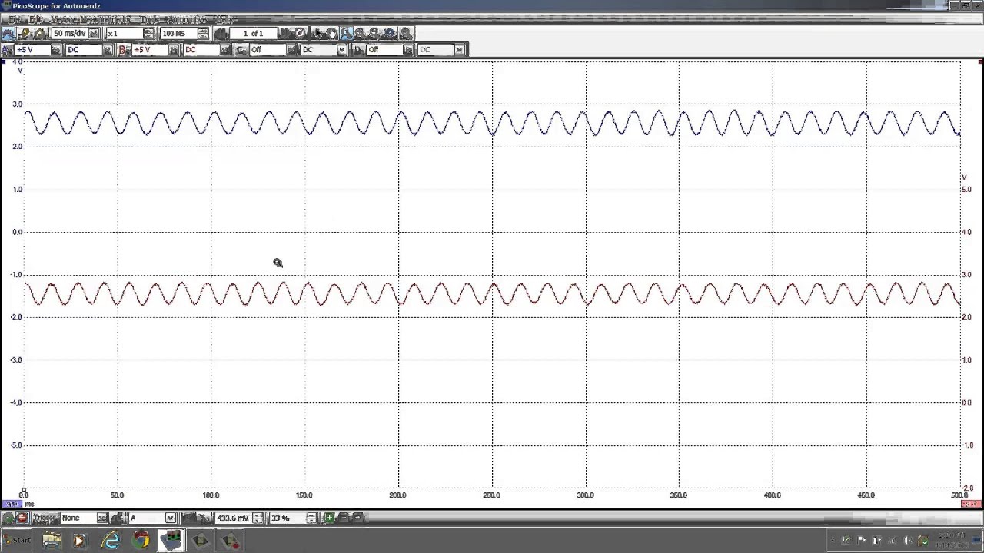This screenshot has height=553, width=984.
Task: Select the marquee zoom tool
Action: 346,34
